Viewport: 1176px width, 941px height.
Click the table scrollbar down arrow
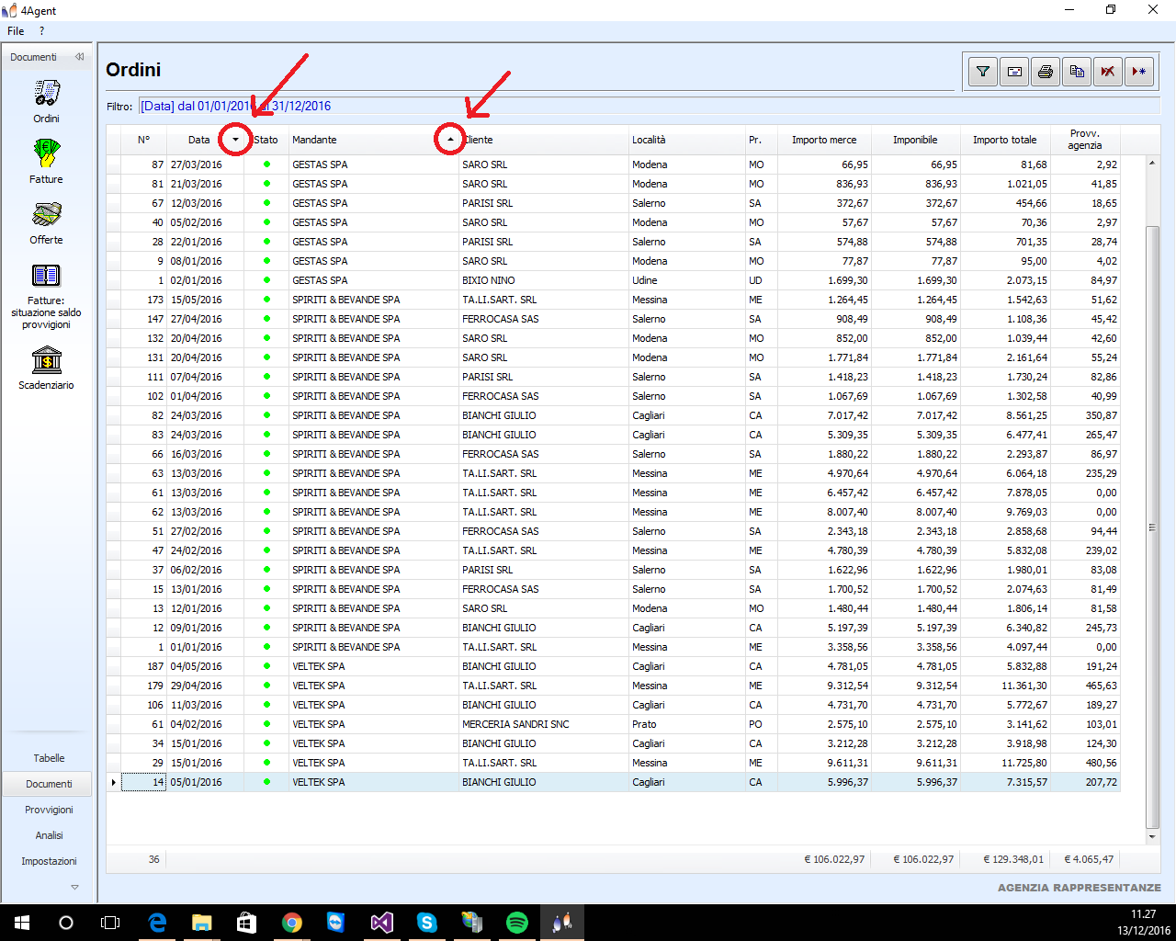click(1152, 837)
